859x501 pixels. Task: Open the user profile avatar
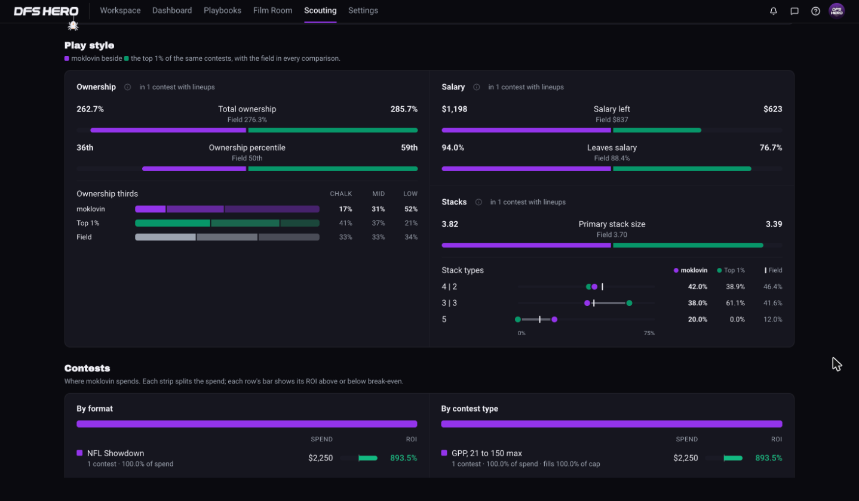[x=837, y=11]
